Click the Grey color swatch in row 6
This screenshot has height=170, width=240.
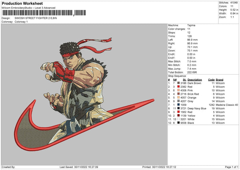(178, 101)
